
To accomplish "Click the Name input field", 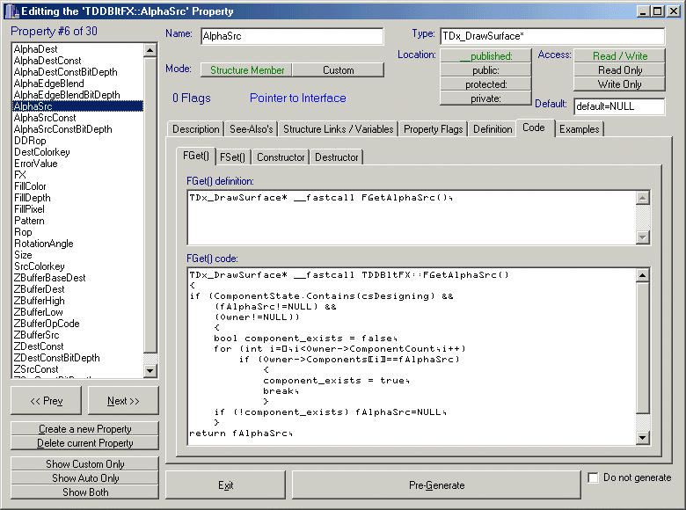I will (292, 36).
